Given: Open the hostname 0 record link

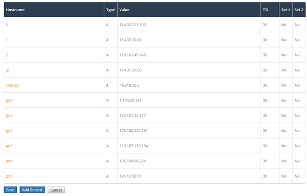Looking at the screenshot, I should (7, 25).
